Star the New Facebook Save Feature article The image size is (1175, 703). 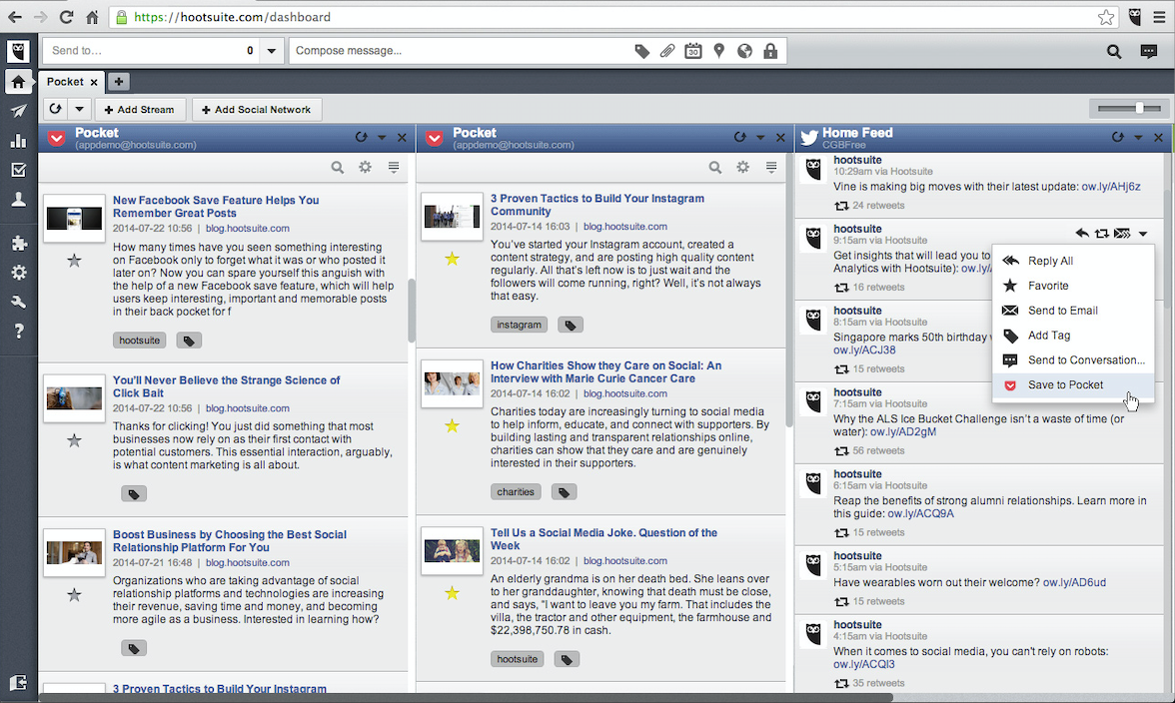(x=74, y=261)
